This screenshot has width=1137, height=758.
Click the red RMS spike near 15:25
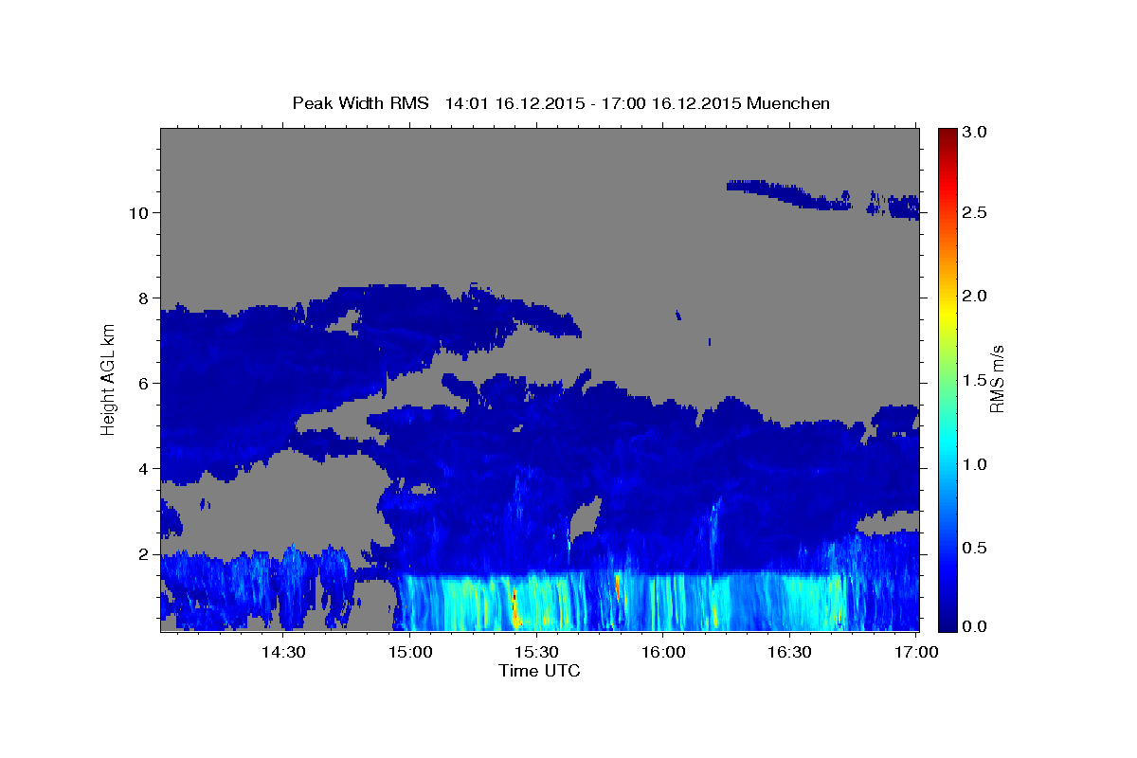point(514,606)
